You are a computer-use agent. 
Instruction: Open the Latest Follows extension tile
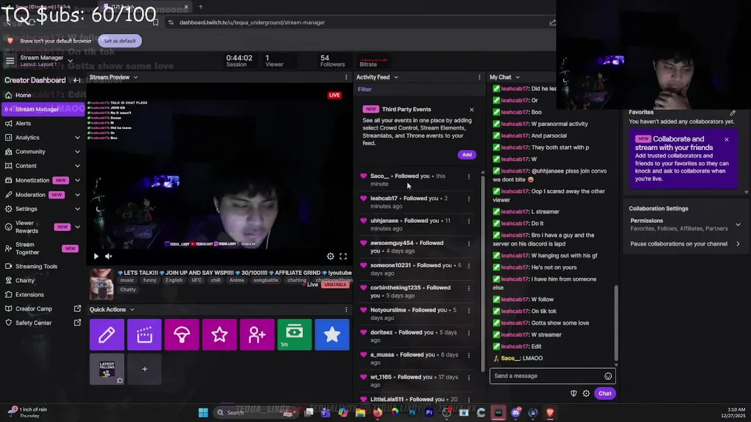click(107, 369)
